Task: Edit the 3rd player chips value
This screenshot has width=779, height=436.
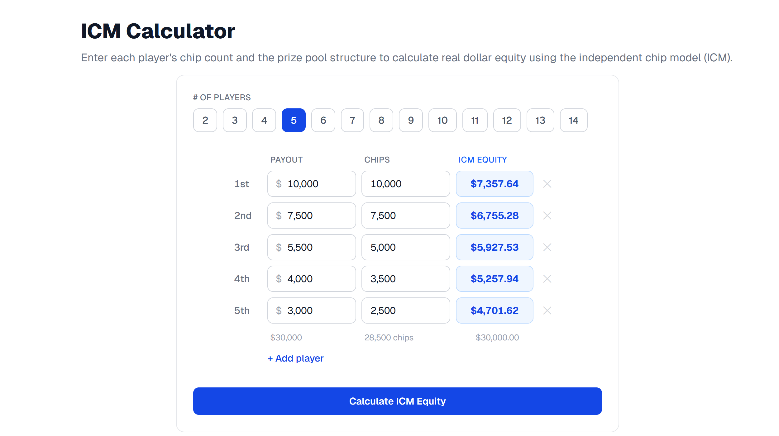Action: [405, 247]
